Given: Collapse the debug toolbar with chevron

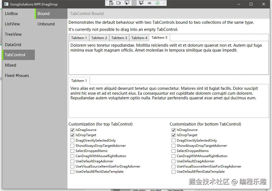Looking at the screenshot, I should pos(164,3).
